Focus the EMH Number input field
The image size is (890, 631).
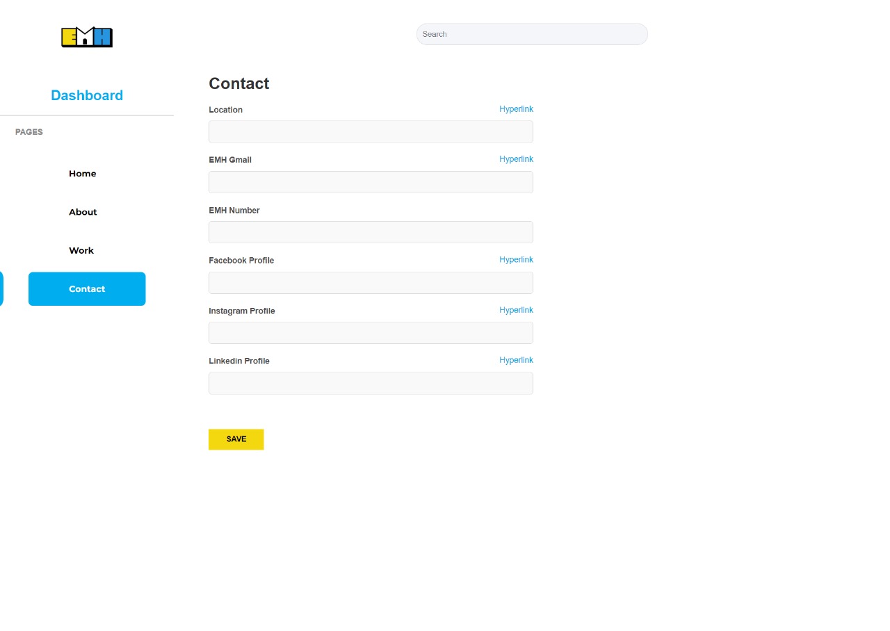[371, 232]
